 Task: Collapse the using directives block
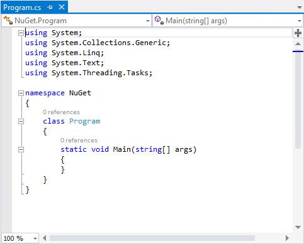click(x=21, y=33)
